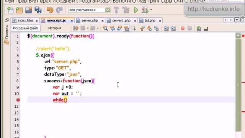Image resolution: width=245 pixels, height=138 pixels.
Task: Create a new file with the New File icon
Action: pos(10,10)
